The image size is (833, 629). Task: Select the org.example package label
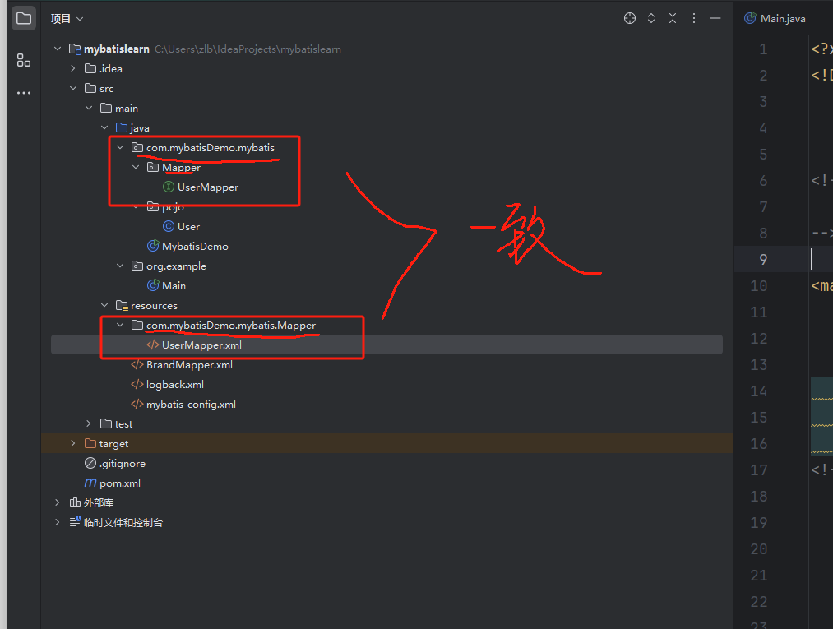[176, 266]
